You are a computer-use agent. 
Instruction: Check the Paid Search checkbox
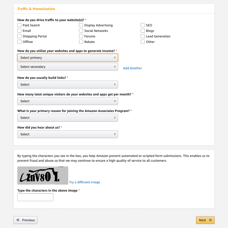pyautogui.click(x=19, y=25)
